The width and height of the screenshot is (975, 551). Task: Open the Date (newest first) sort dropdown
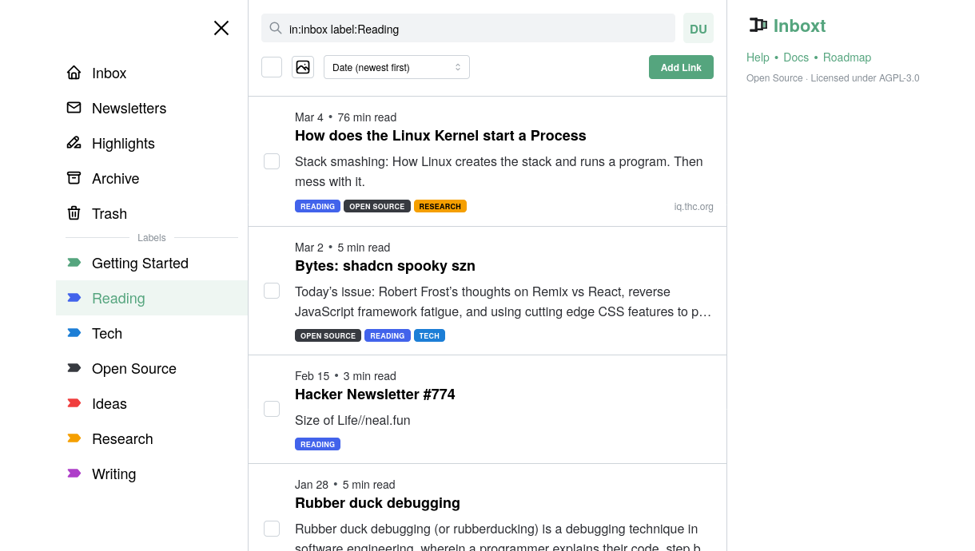click(396, 67)
